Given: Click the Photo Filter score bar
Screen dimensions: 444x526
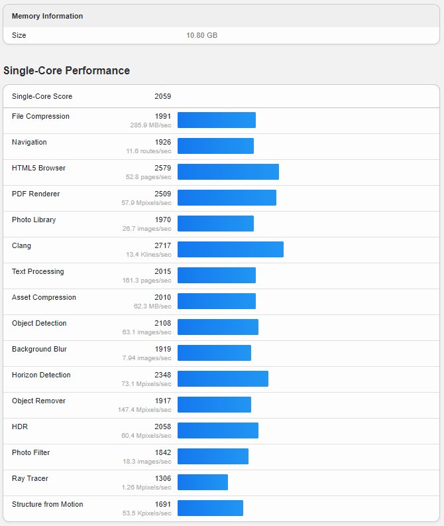Looking at the screenshot, I should tap(213, 456).
